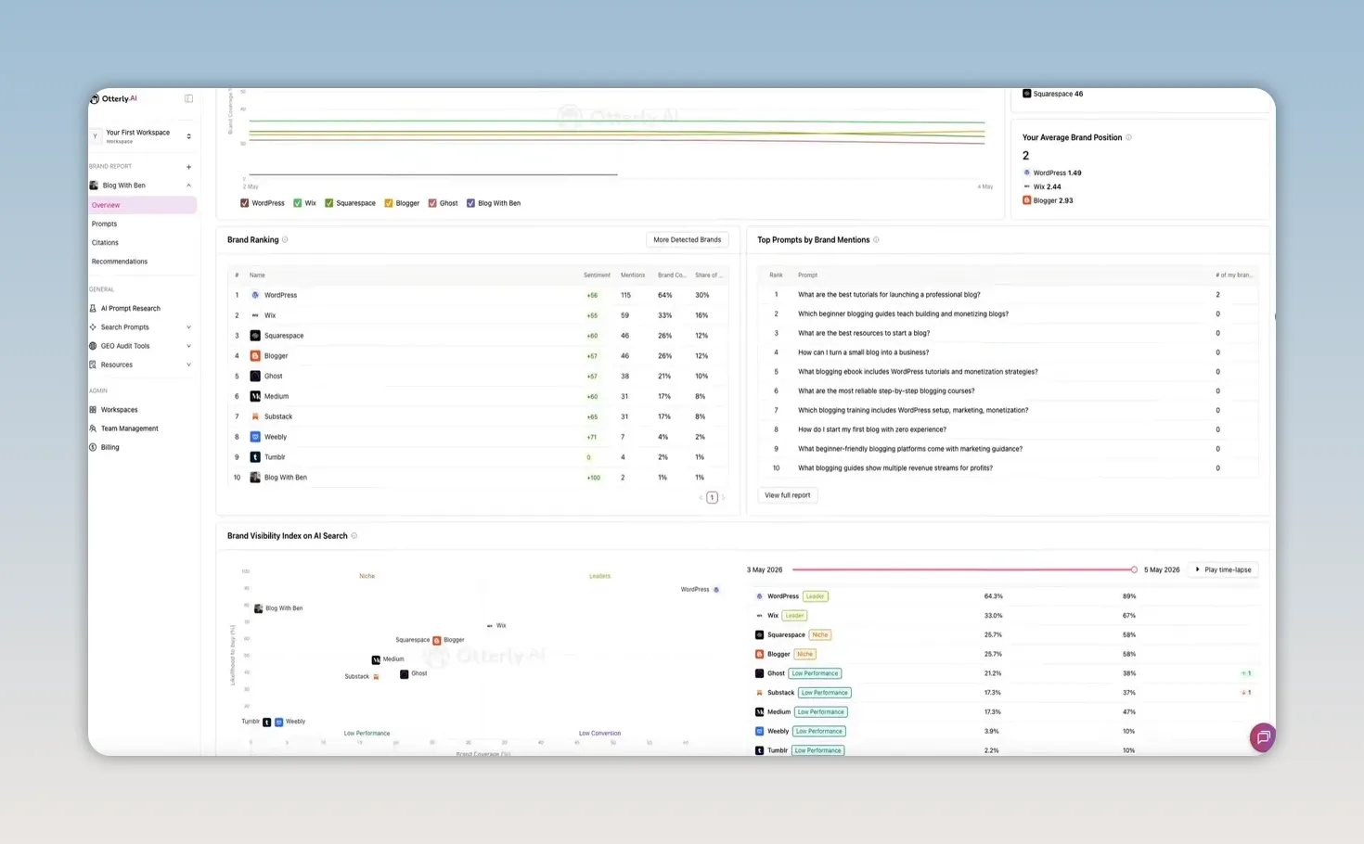
Task: Click the More Detected Brands button
Action: [687, 239]
